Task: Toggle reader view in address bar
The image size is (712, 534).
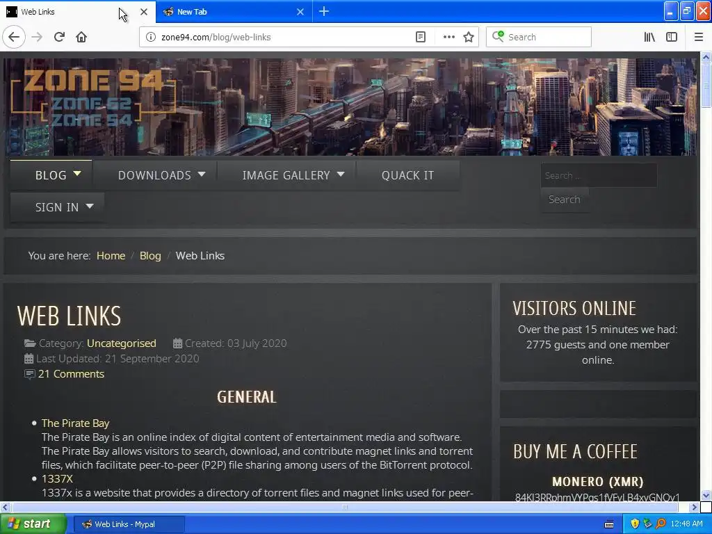Action: 421,37
